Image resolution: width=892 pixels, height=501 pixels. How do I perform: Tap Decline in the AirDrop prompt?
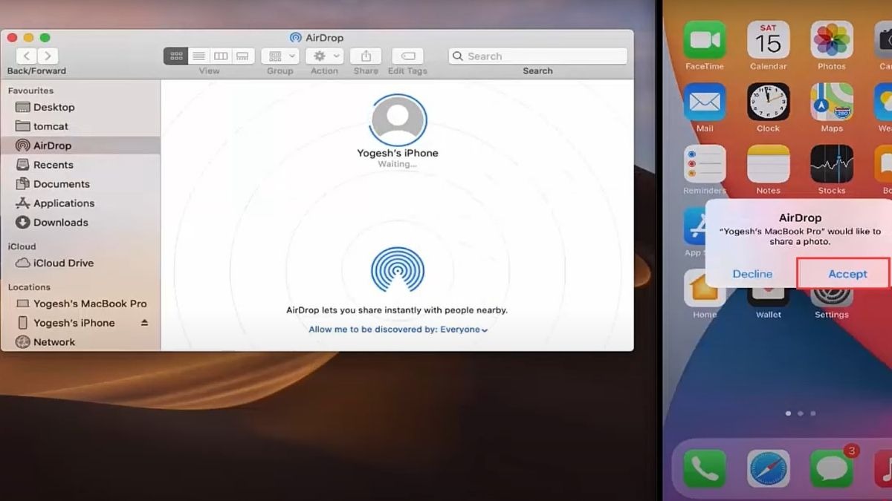[752, 274]
